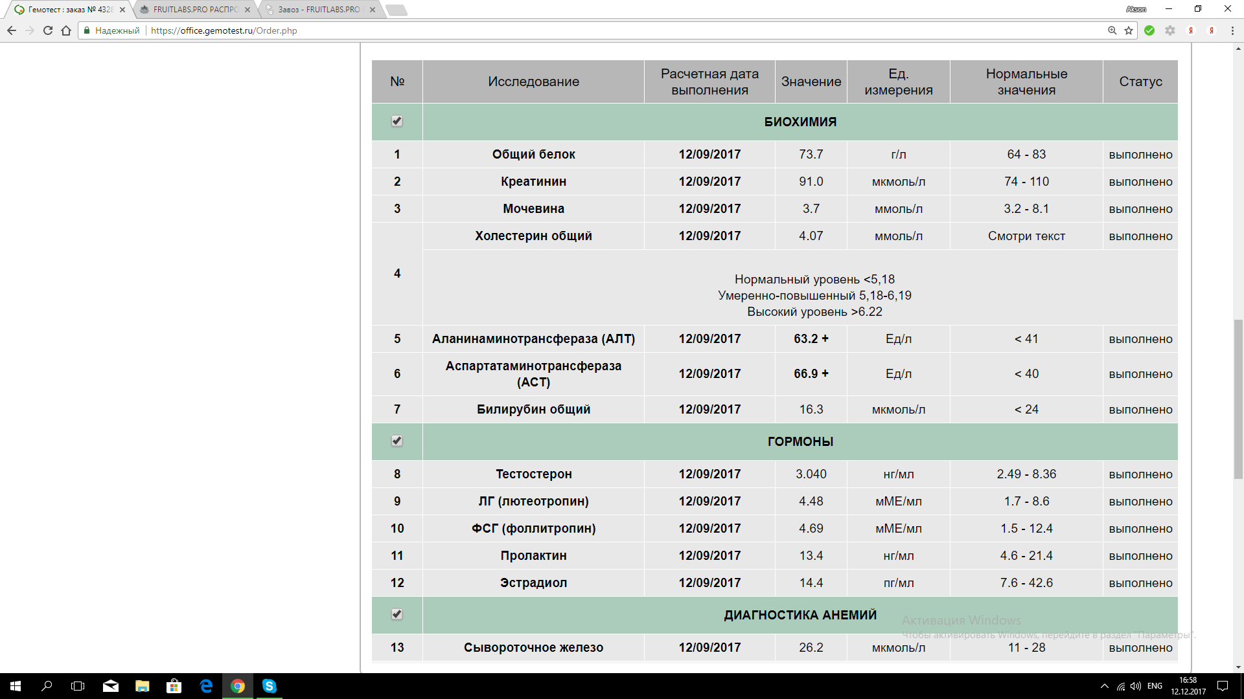Click the browser home icon

(x=66, y=30)
